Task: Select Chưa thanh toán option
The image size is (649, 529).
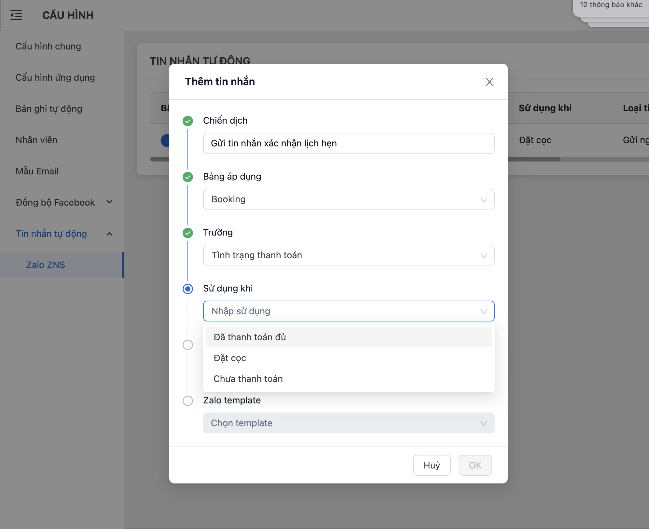Action: click(248, 379)
